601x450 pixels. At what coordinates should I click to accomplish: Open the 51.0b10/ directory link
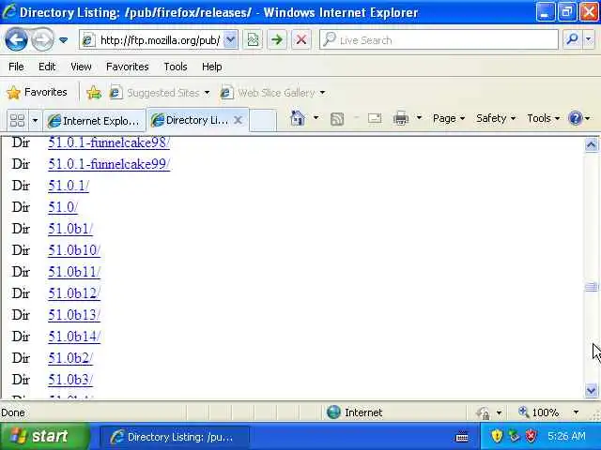click(74, 250)
